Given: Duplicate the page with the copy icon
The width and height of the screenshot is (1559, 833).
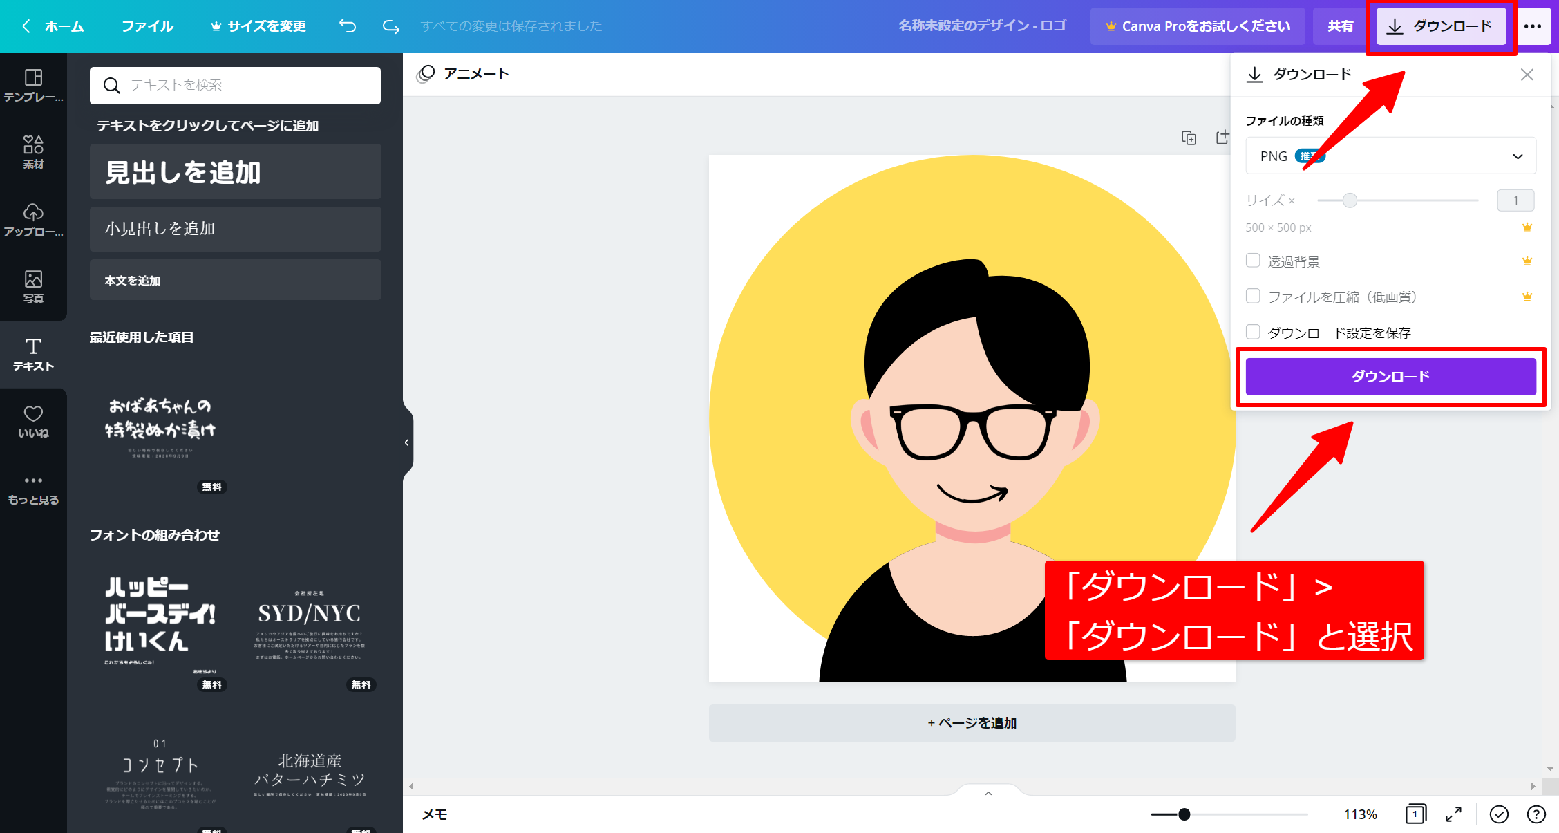Looking at the screenshot, I should 1189,138.
